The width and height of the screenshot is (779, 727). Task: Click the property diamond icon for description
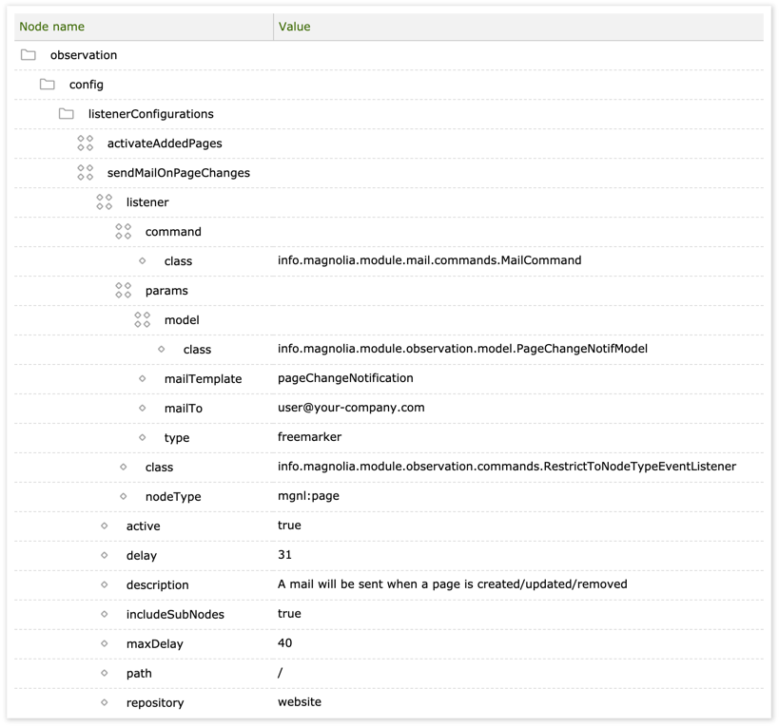point(105,584)
